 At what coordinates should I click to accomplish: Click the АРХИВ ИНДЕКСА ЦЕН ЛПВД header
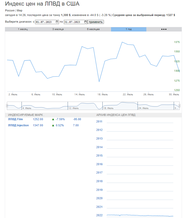pos(116,115)
